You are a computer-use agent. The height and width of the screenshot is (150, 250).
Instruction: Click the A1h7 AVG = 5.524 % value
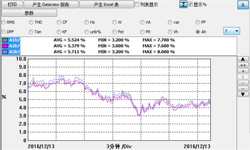(x=69, y=40)
